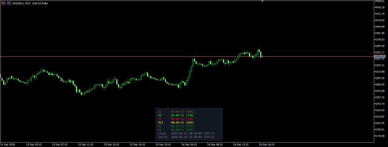The height and width of the screenshot is (147, 388).
Task: Click price axis label 4297.45
Action: point(380,78)
